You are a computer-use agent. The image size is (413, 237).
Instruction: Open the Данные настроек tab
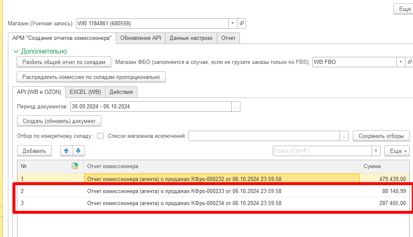coord(191,38)
